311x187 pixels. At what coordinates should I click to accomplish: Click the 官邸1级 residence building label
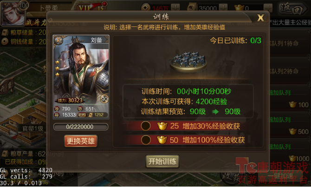[33, 129]
